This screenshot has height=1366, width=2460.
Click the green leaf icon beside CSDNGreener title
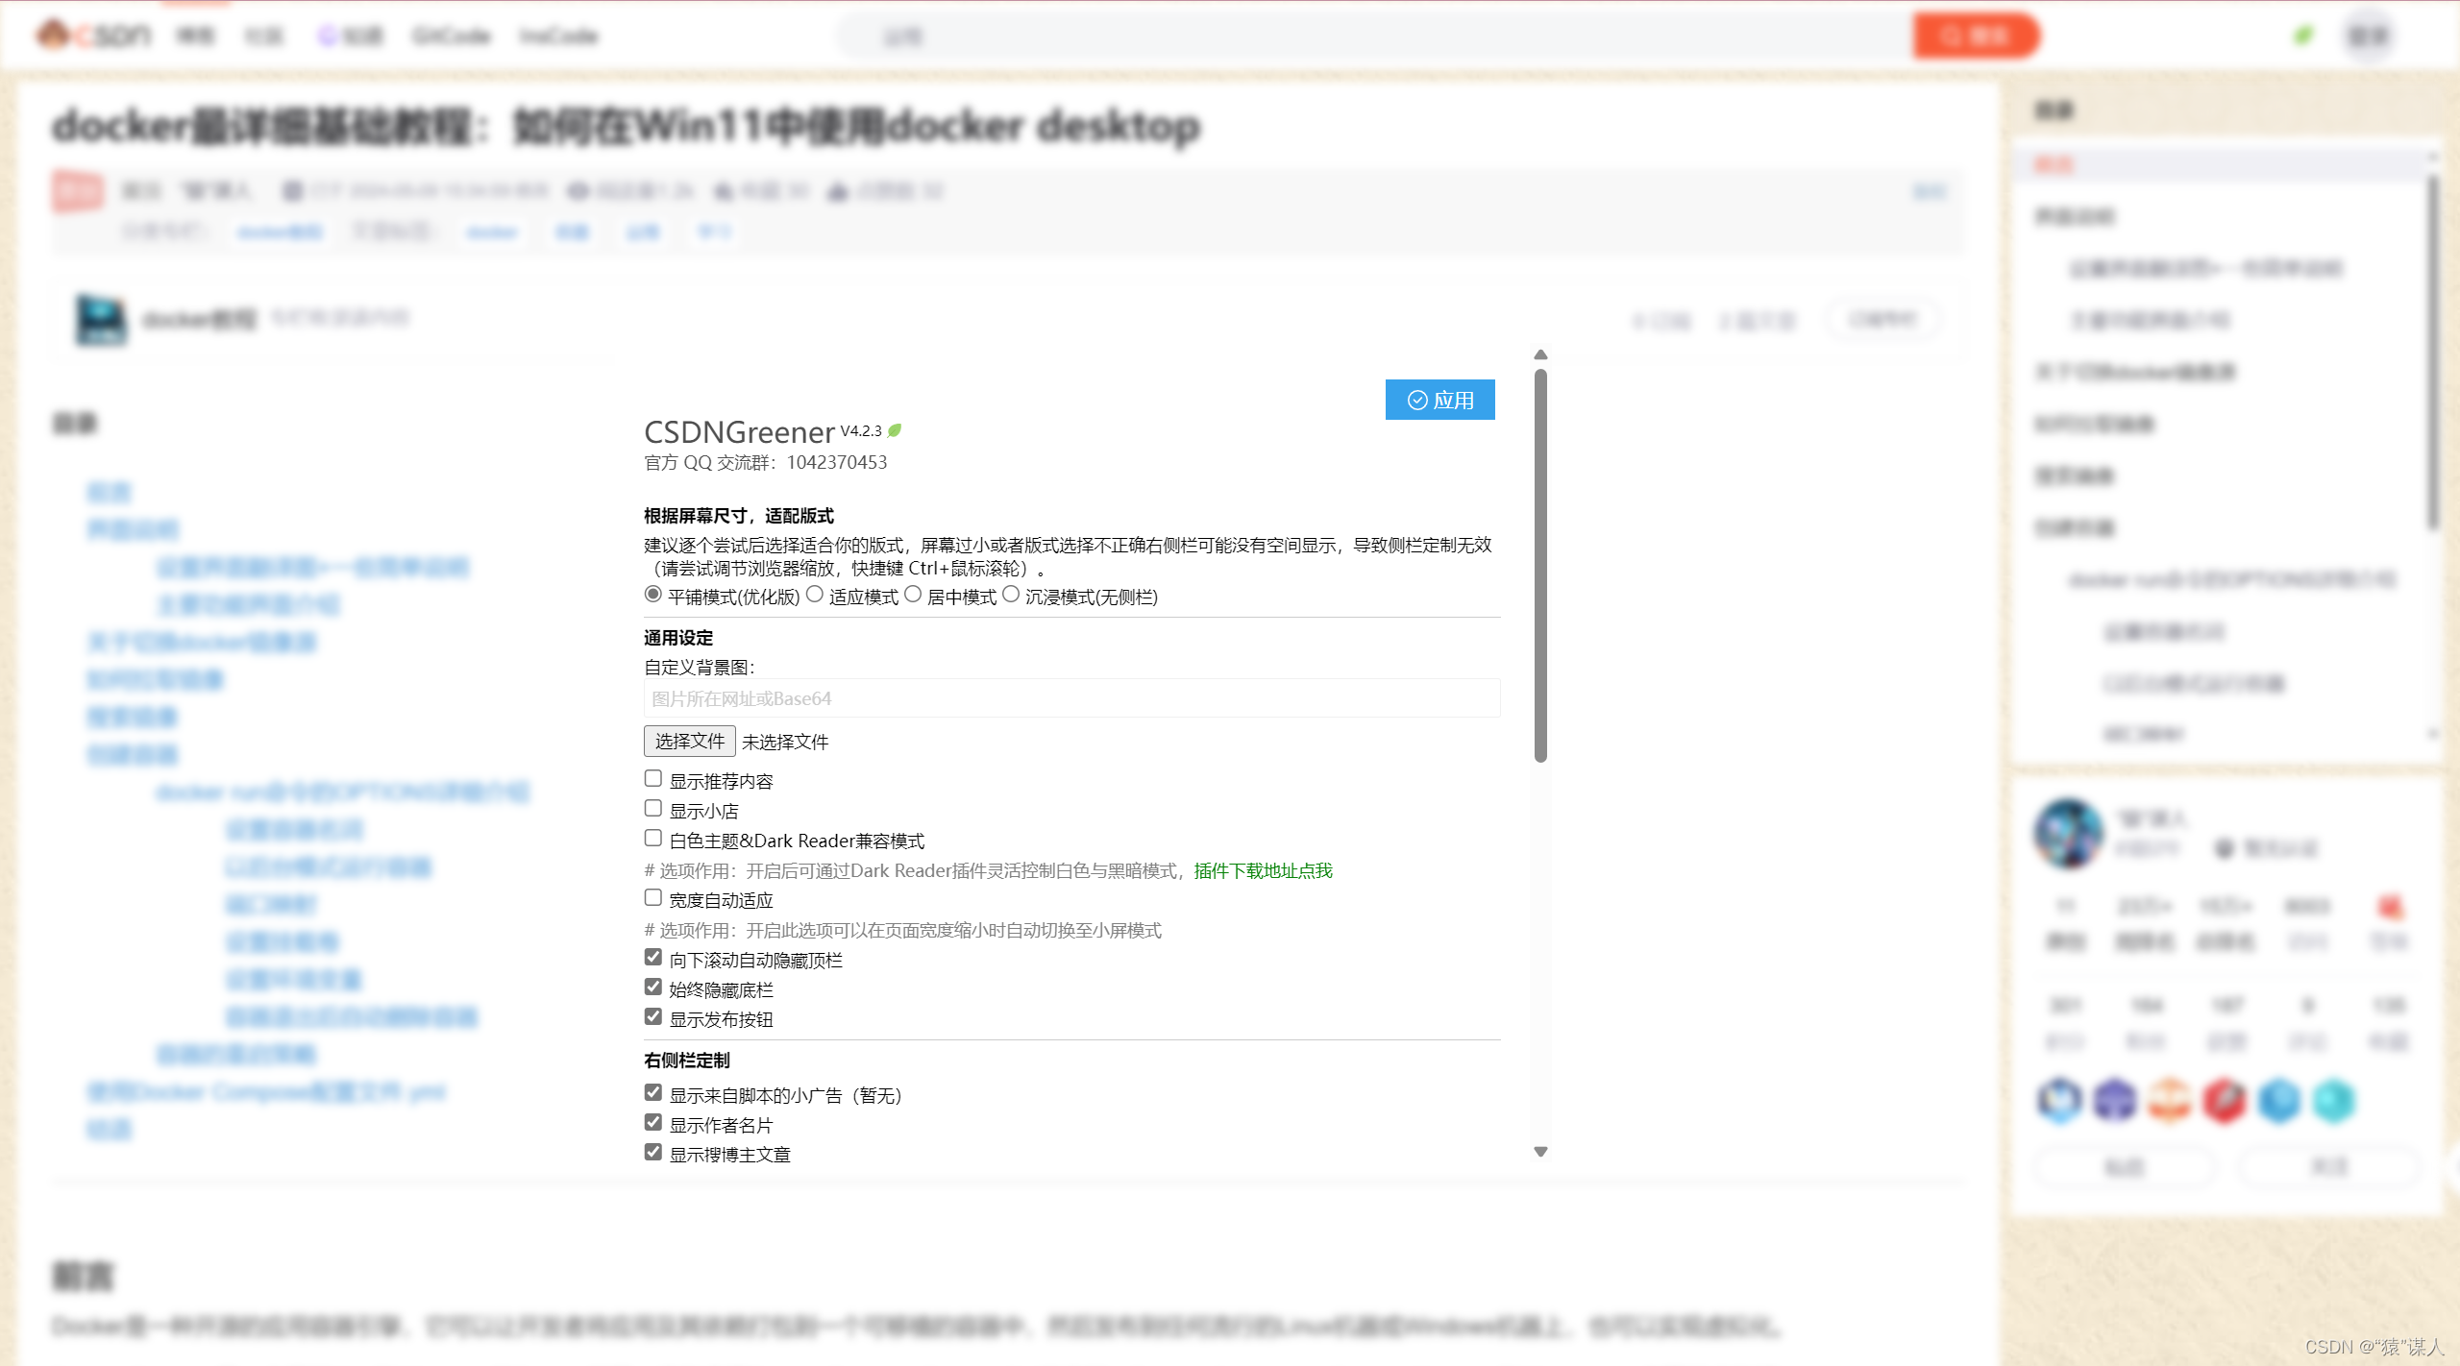(x=896, y=429)
